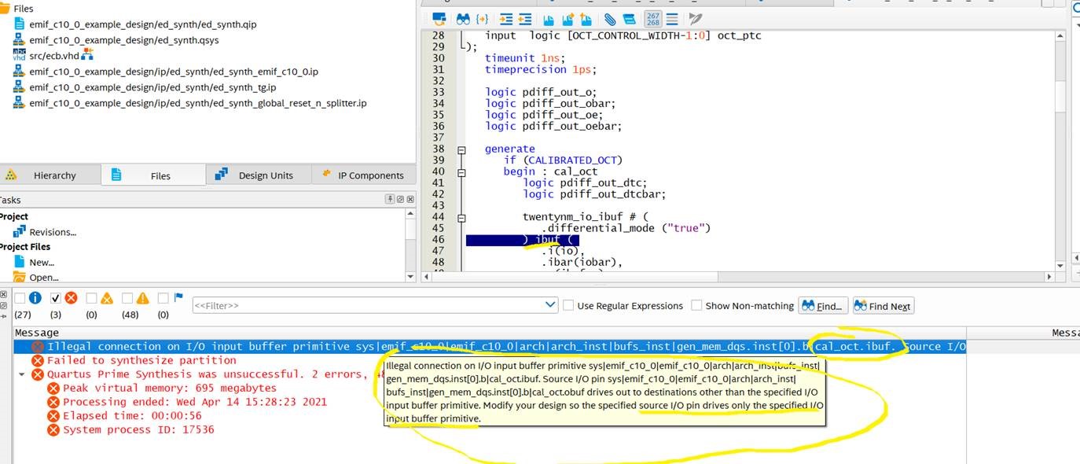Collapse the Quartus Prime Synthesis unsuccessful message
1080x464 pixels.
[x=21, y=374]
